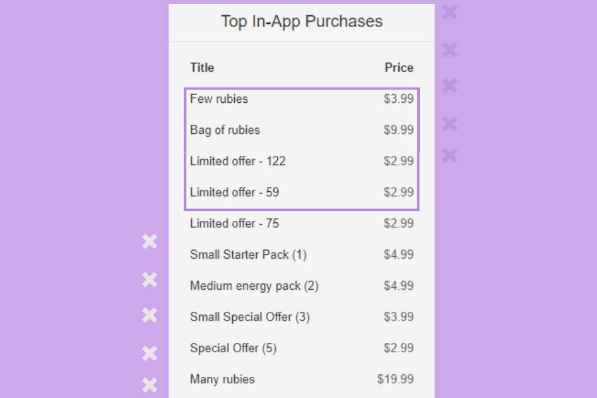This screenshot has width=597, height=398.
Task: Click X icon left of Medium energy pack
Action: click(x=150, y=280)
